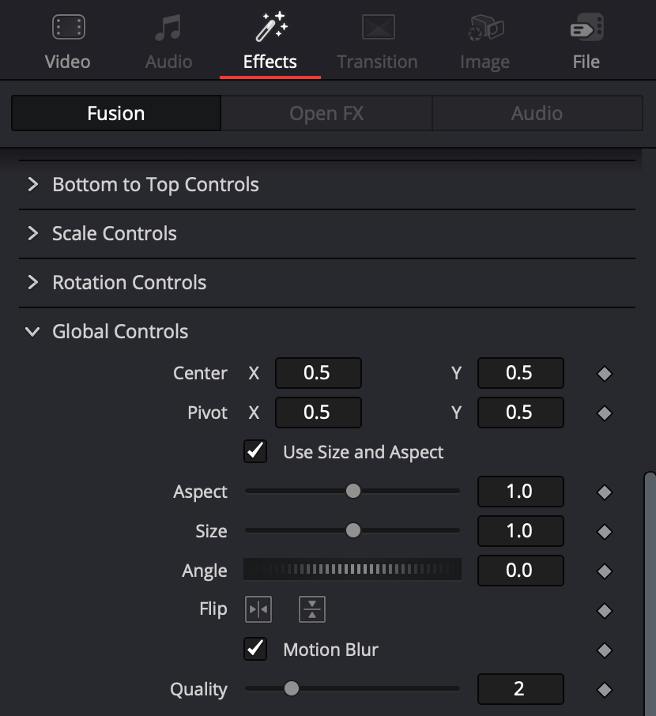The height and width of the screenshot is (716, 656).
Task: Toggle Pivot keyframe diamond
Action: pos(605,413)
